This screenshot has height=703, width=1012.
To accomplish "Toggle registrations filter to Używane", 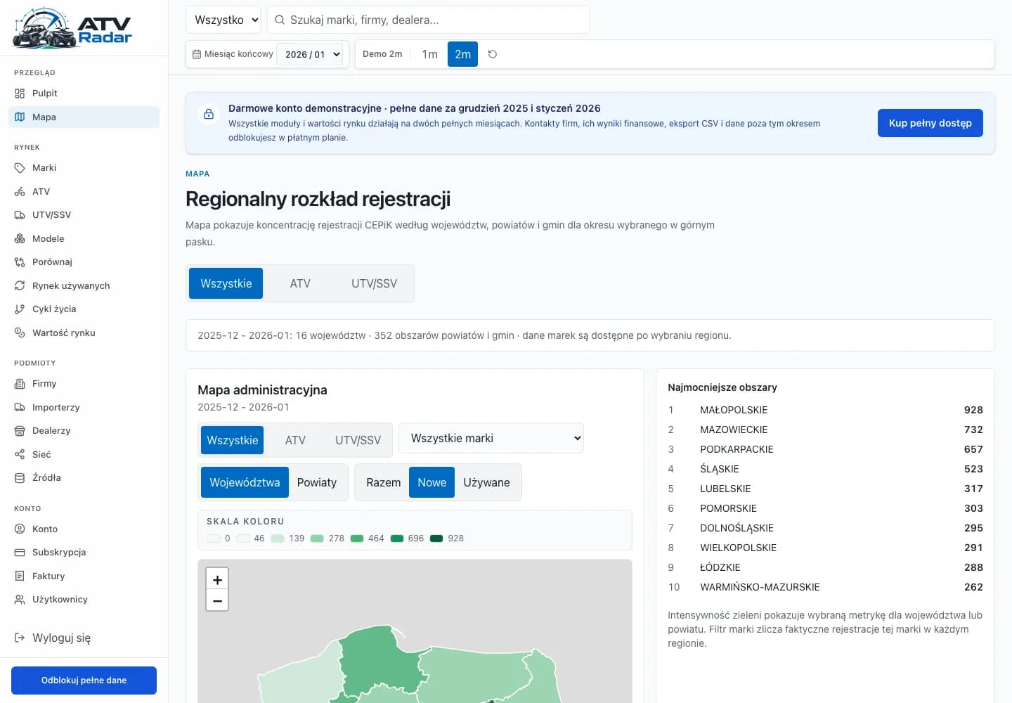I will pos(486,482).
